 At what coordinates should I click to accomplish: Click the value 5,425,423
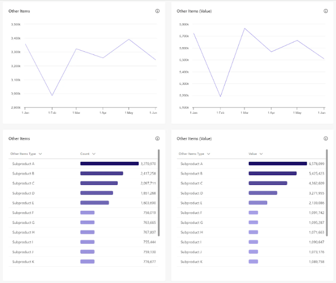(317, 173)
